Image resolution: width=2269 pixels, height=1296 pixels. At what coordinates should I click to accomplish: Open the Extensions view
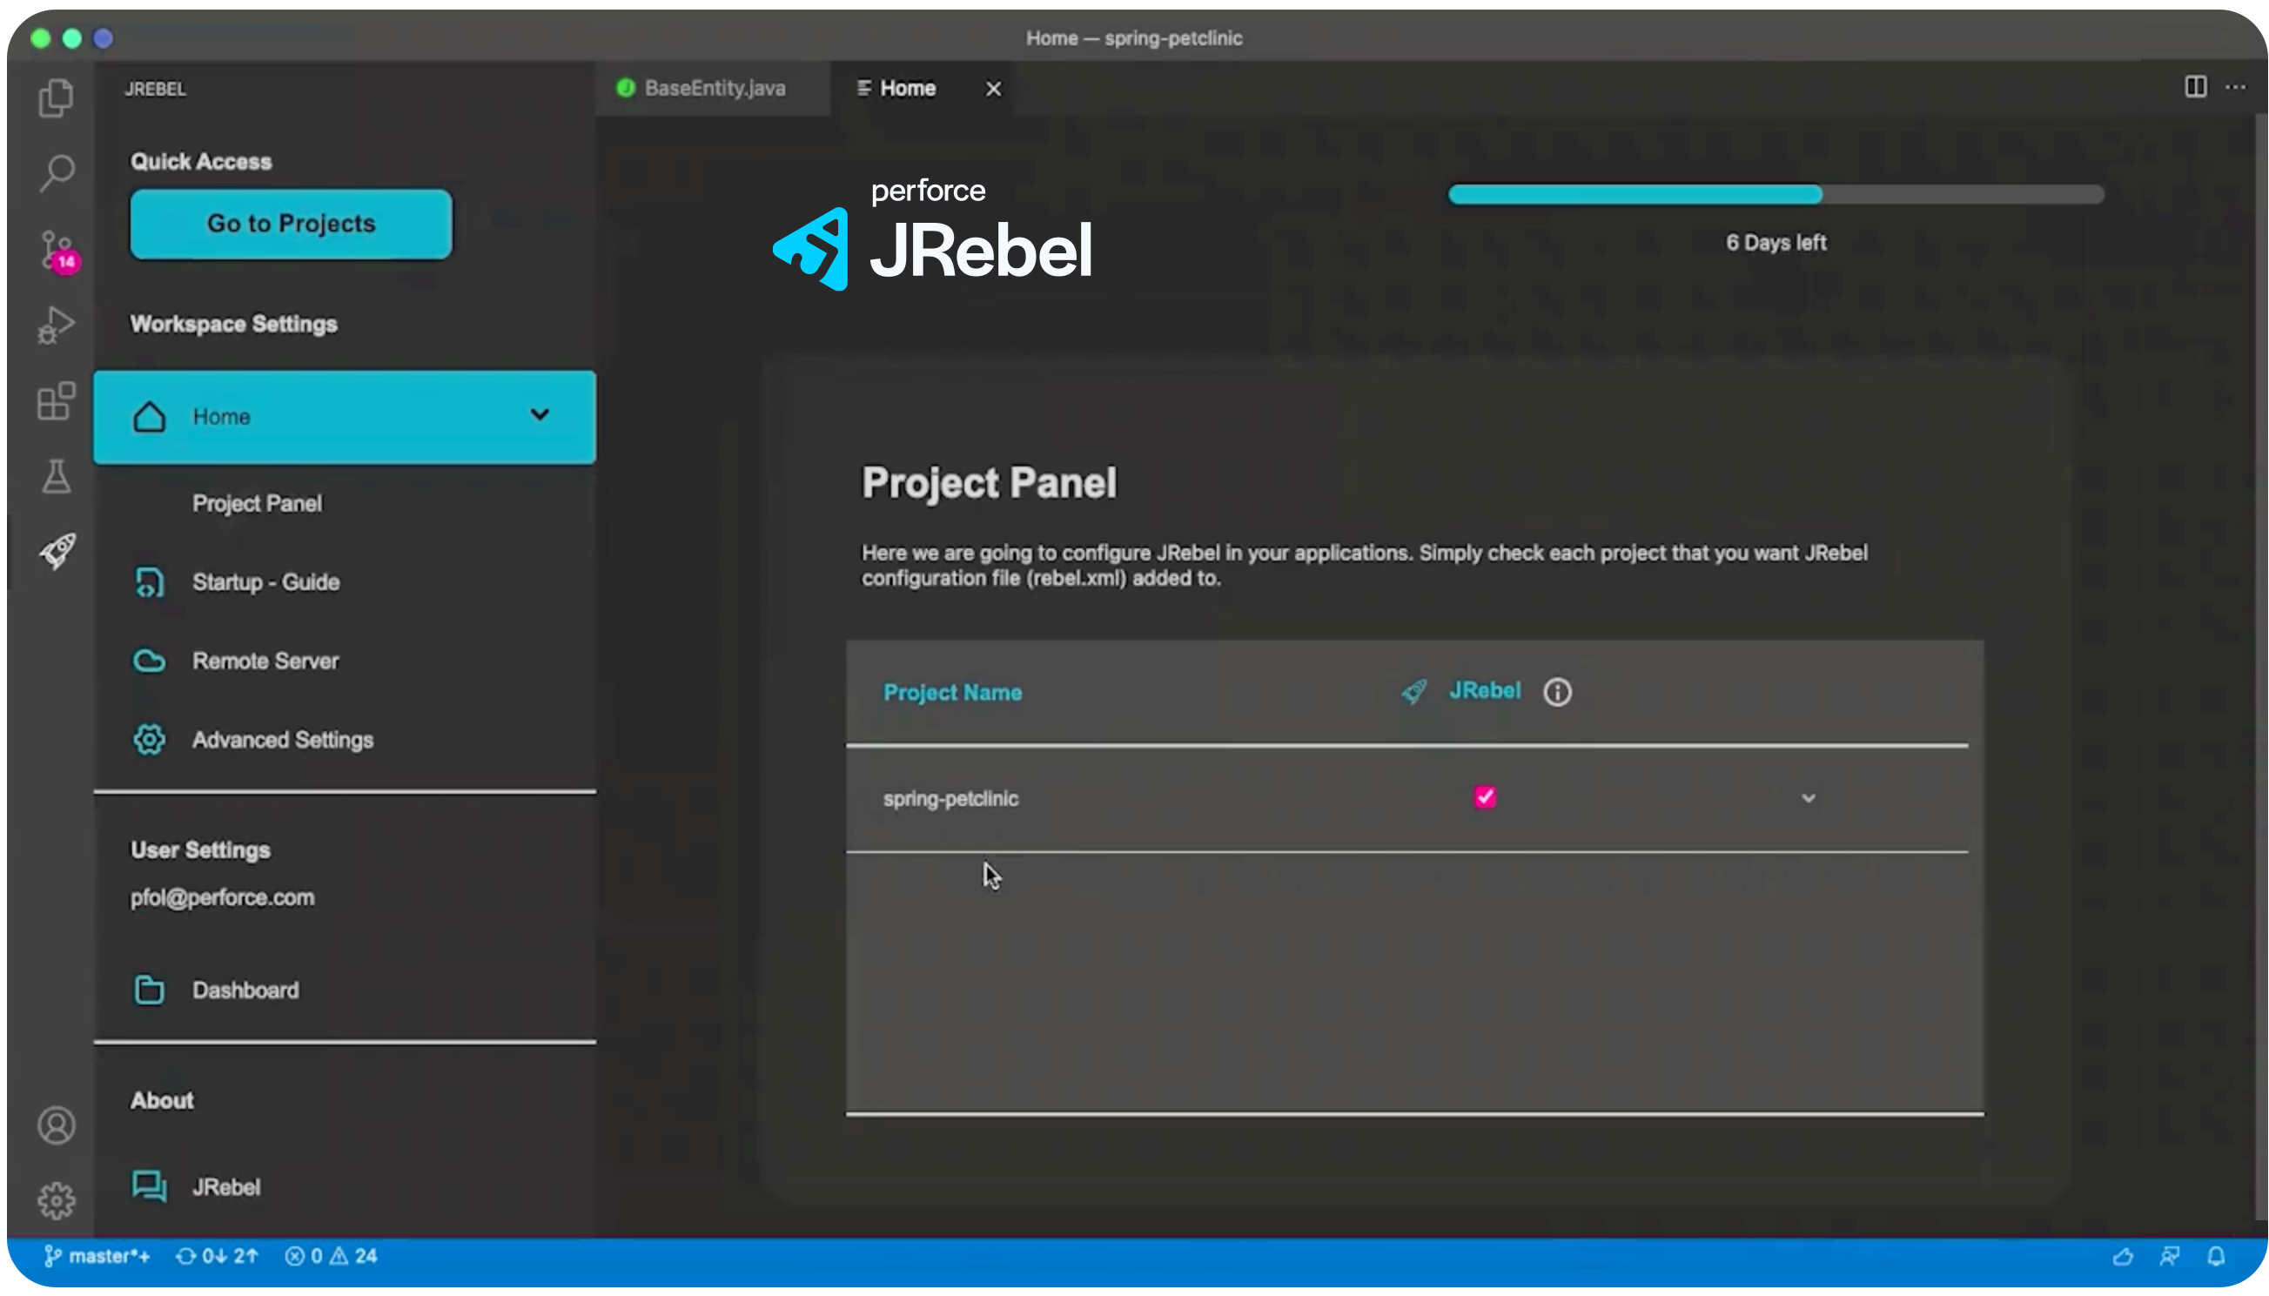[x=56, y=402]
